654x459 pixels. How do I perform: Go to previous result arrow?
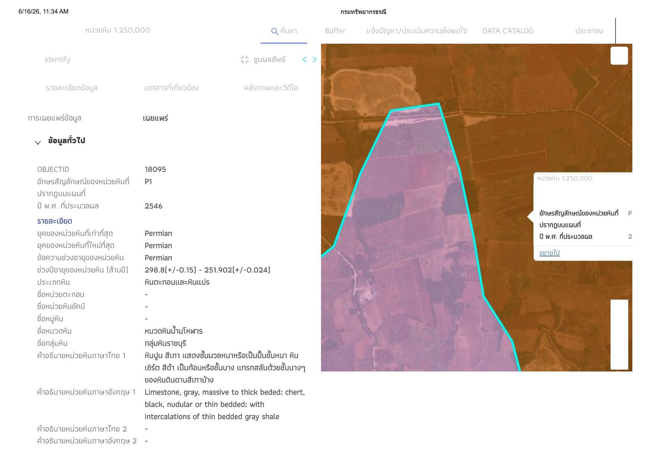[305, 60]
